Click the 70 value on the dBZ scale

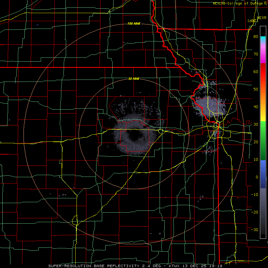(x=256, y=54)
